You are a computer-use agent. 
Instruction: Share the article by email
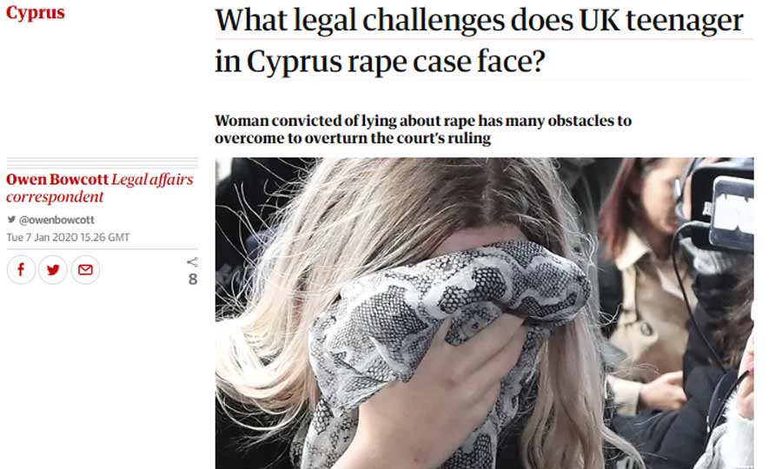click(x=85, y=269)
